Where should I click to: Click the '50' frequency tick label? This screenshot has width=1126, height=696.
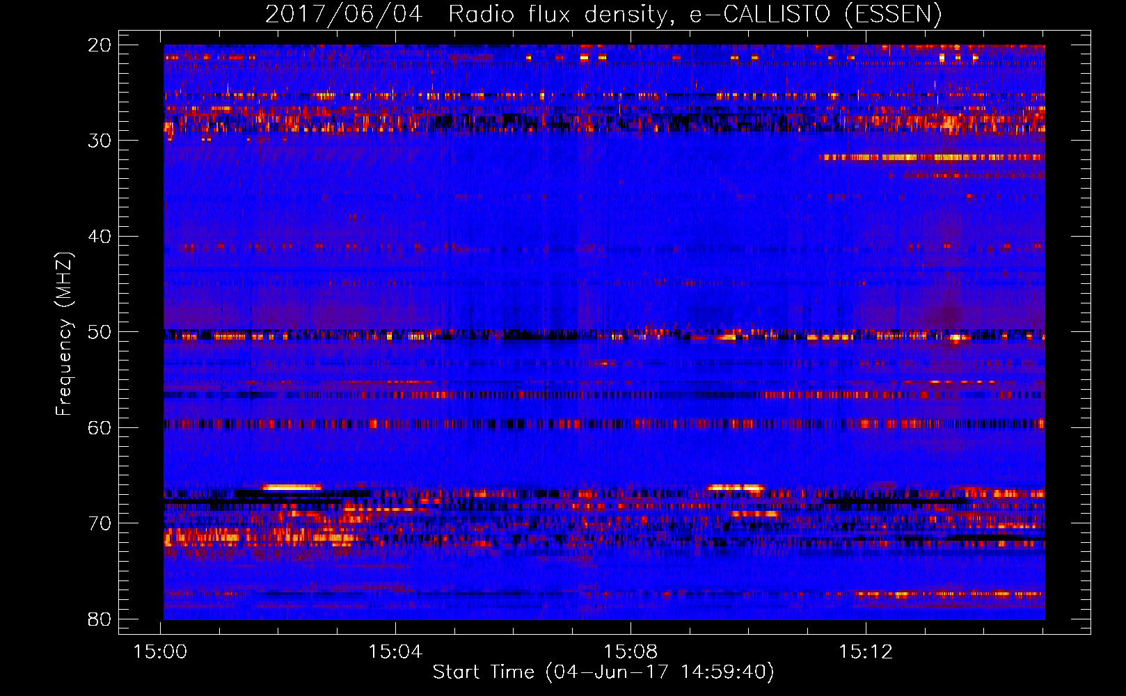[x=100, y=332]
